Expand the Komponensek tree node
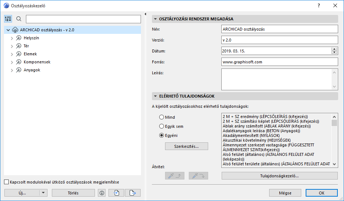Viewport: 344px width, 201px height. coord(12,62)
